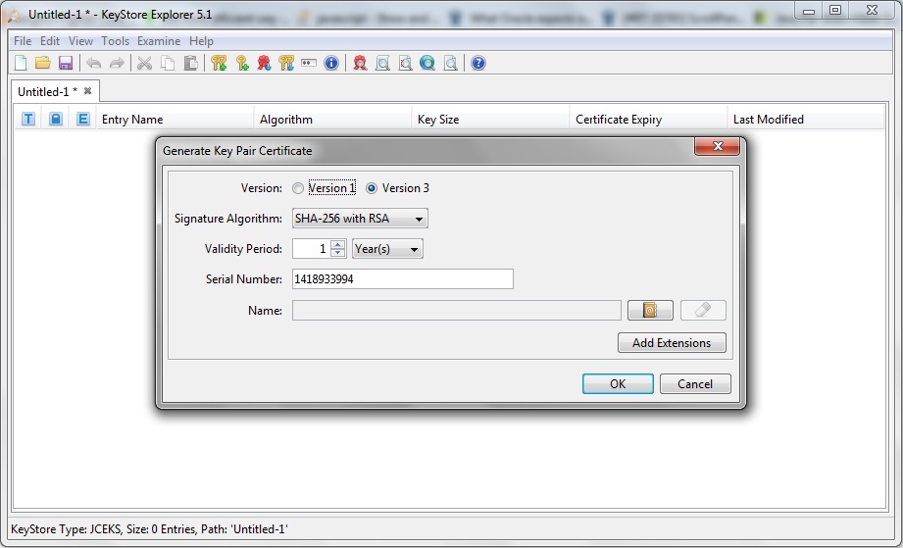Click the Cut scissors icon
This screenshot has width=903, height=548.
pyautogui.click(x=144, y=63)
